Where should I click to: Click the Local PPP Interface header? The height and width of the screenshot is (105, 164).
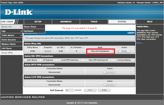[70, 60]
